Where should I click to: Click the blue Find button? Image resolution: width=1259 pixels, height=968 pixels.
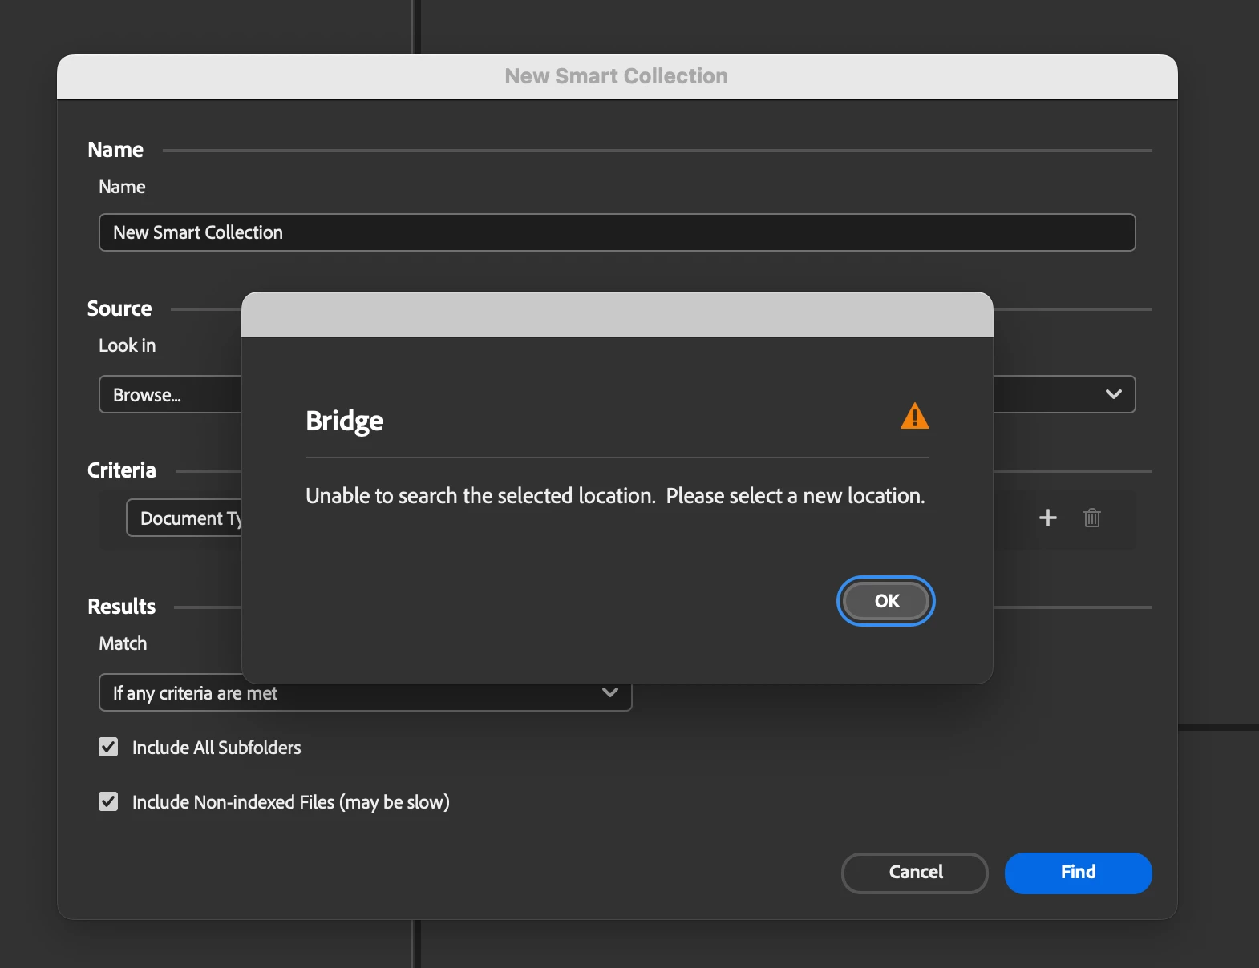point(1078,873)
